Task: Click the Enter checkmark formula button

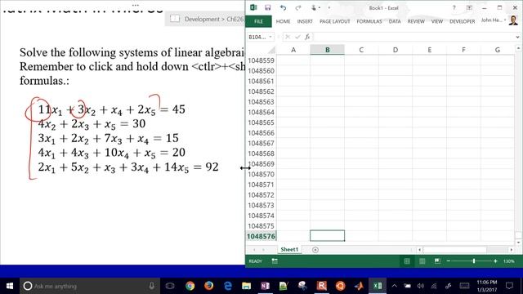Action: (297, 37)
